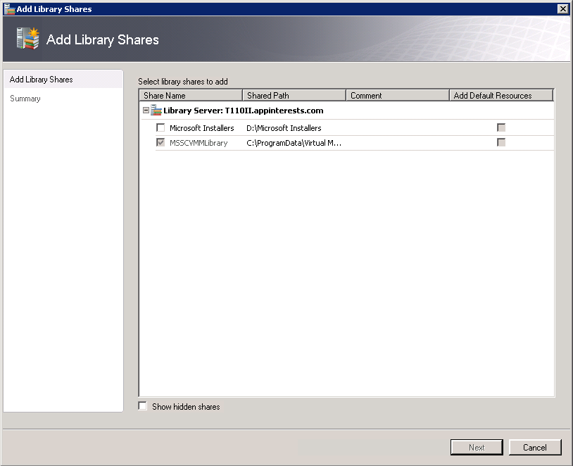Cancel the Add Library Shares wizard
573x466 pixels.
point(534,447)
